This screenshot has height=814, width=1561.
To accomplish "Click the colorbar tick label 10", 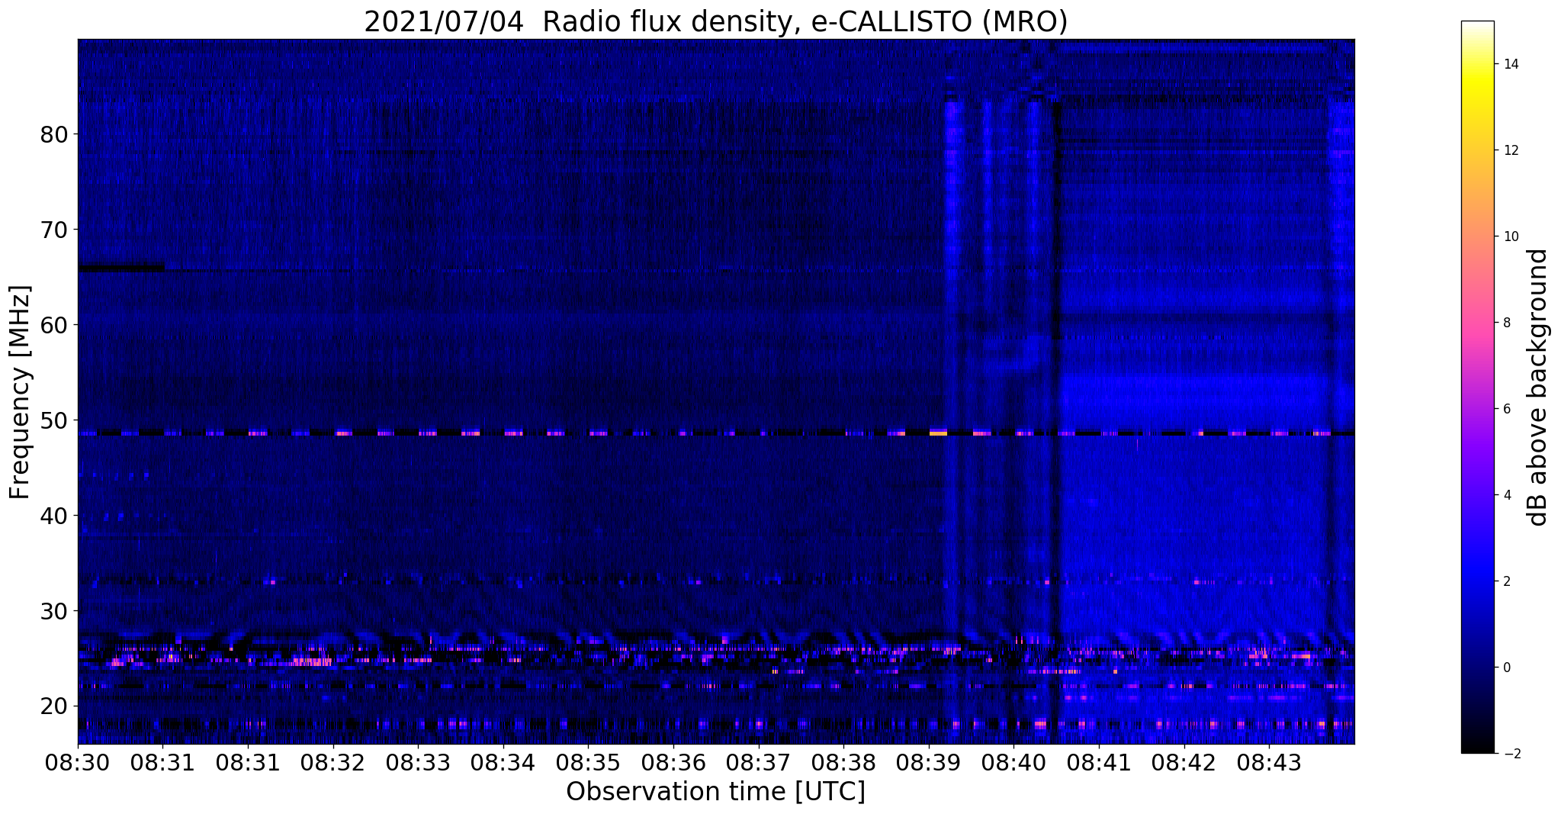I will pyautogui.click(x=1511, y=236).
